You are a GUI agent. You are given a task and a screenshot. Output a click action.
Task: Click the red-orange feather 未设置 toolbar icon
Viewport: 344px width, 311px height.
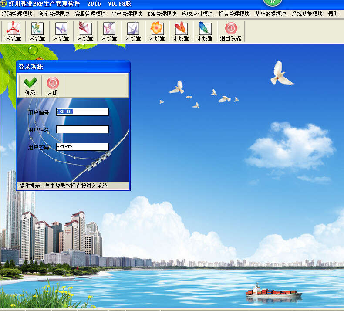(x=181, y=31)
